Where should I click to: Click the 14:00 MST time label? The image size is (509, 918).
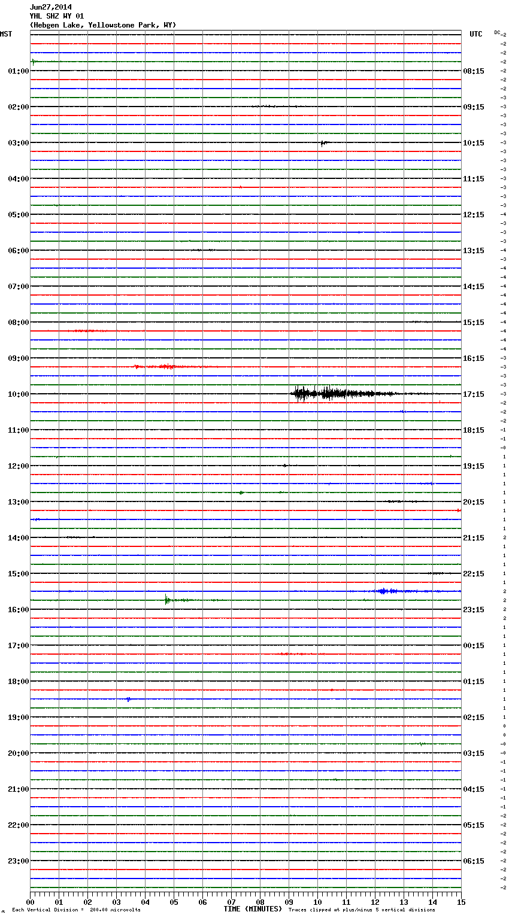(19, 538)
